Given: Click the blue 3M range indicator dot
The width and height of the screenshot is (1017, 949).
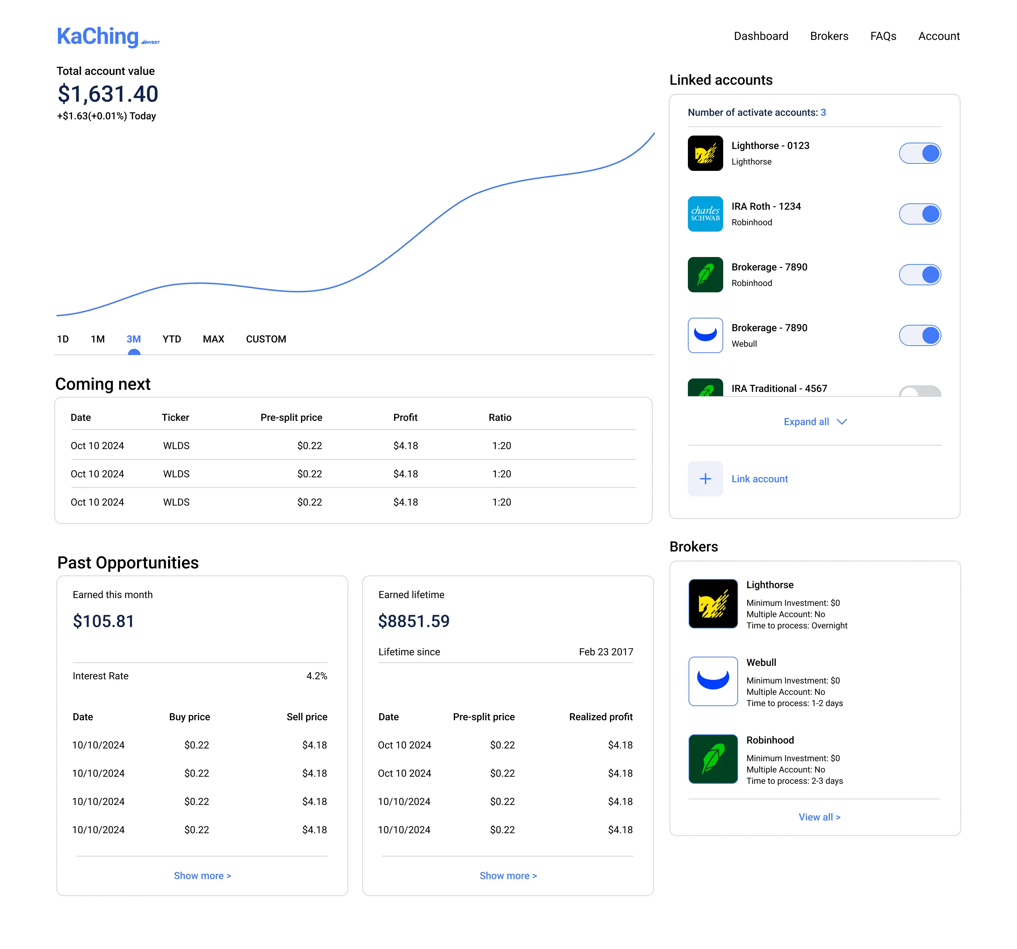Looking at the screenshot, I should click(x=134, y=352).
